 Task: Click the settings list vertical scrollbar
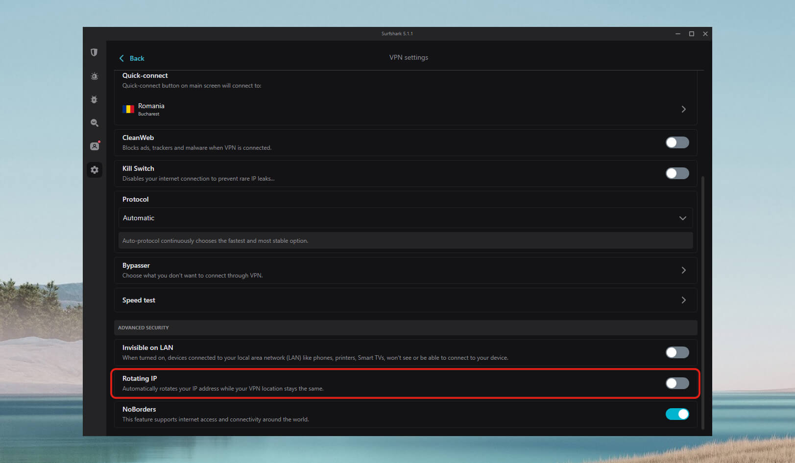tap(703, 302)
